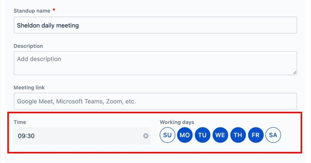Click the Sheldon daily meeting text
Image resolution: width=311 pixels, height=163 pixels.
(x=48, y=25)
